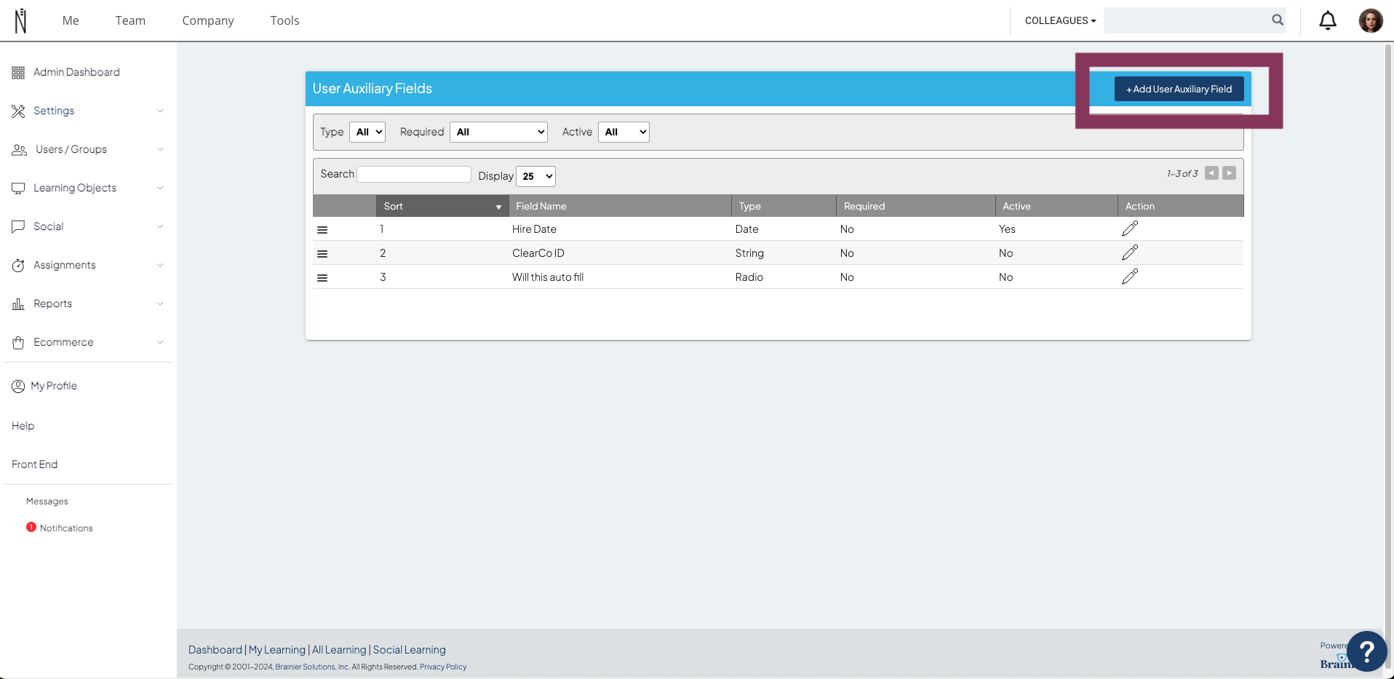This screenshot has width=1394, height=679.
Task: Click the Settings tools icon
Action: click(x=18, y=111)
